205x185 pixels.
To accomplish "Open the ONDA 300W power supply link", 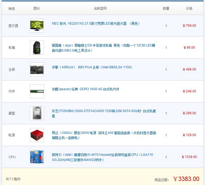I will click(104, 135).
